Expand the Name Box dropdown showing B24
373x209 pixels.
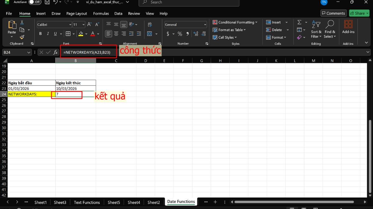tap(29, 52)
